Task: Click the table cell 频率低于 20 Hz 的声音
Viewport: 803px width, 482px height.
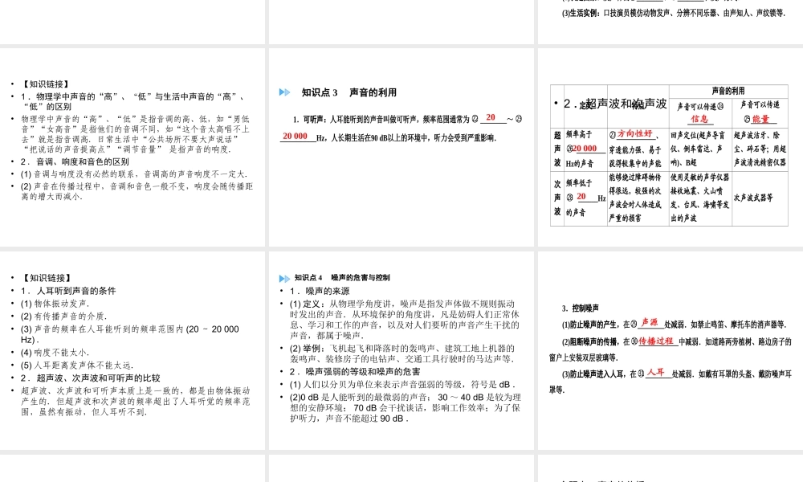Action: 585,198
